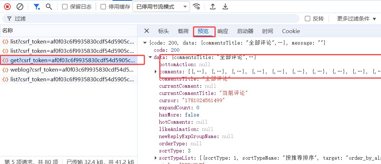Open 更多过滤条件 dropdown
This screenshot has height=164, width=381.
point(357,18)
